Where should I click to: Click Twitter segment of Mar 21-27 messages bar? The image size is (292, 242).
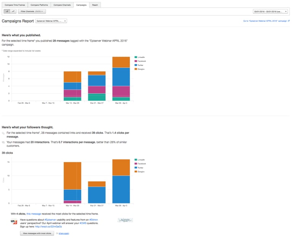coord(97,81)
